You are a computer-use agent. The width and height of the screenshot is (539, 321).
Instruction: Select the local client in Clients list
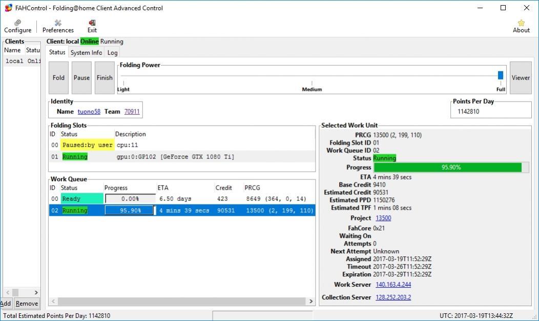(22, 61)
